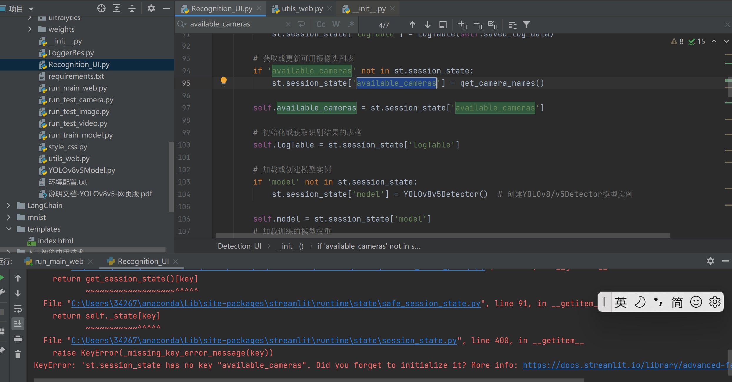Toggle Match Case (Cc) search option
This screenshot has width=732, height=382.
click(x=321, y=24)
